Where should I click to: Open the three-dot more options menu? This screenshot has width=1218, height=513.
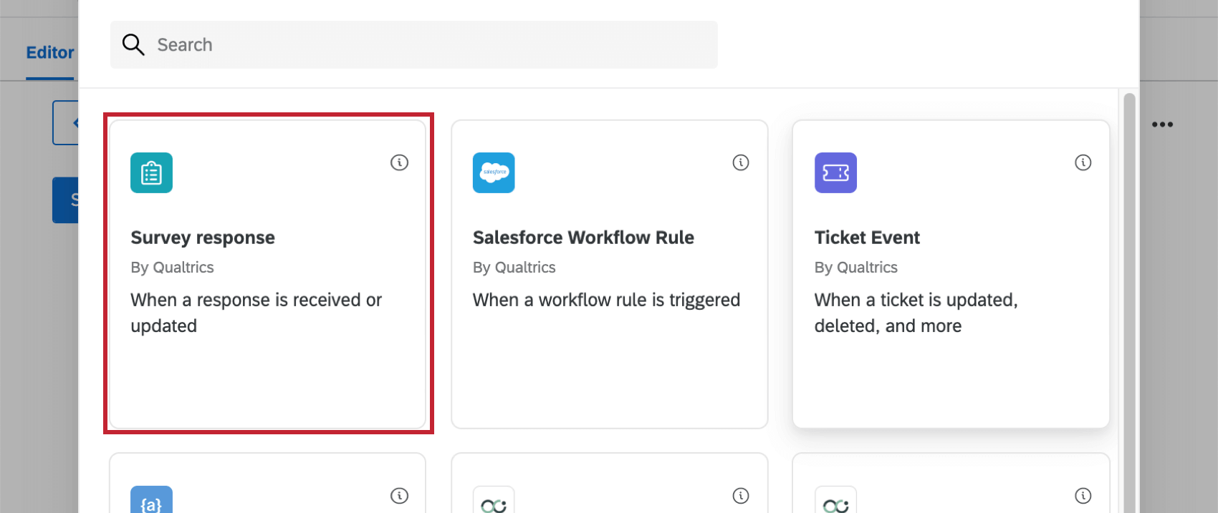[x=1162, y=124]
